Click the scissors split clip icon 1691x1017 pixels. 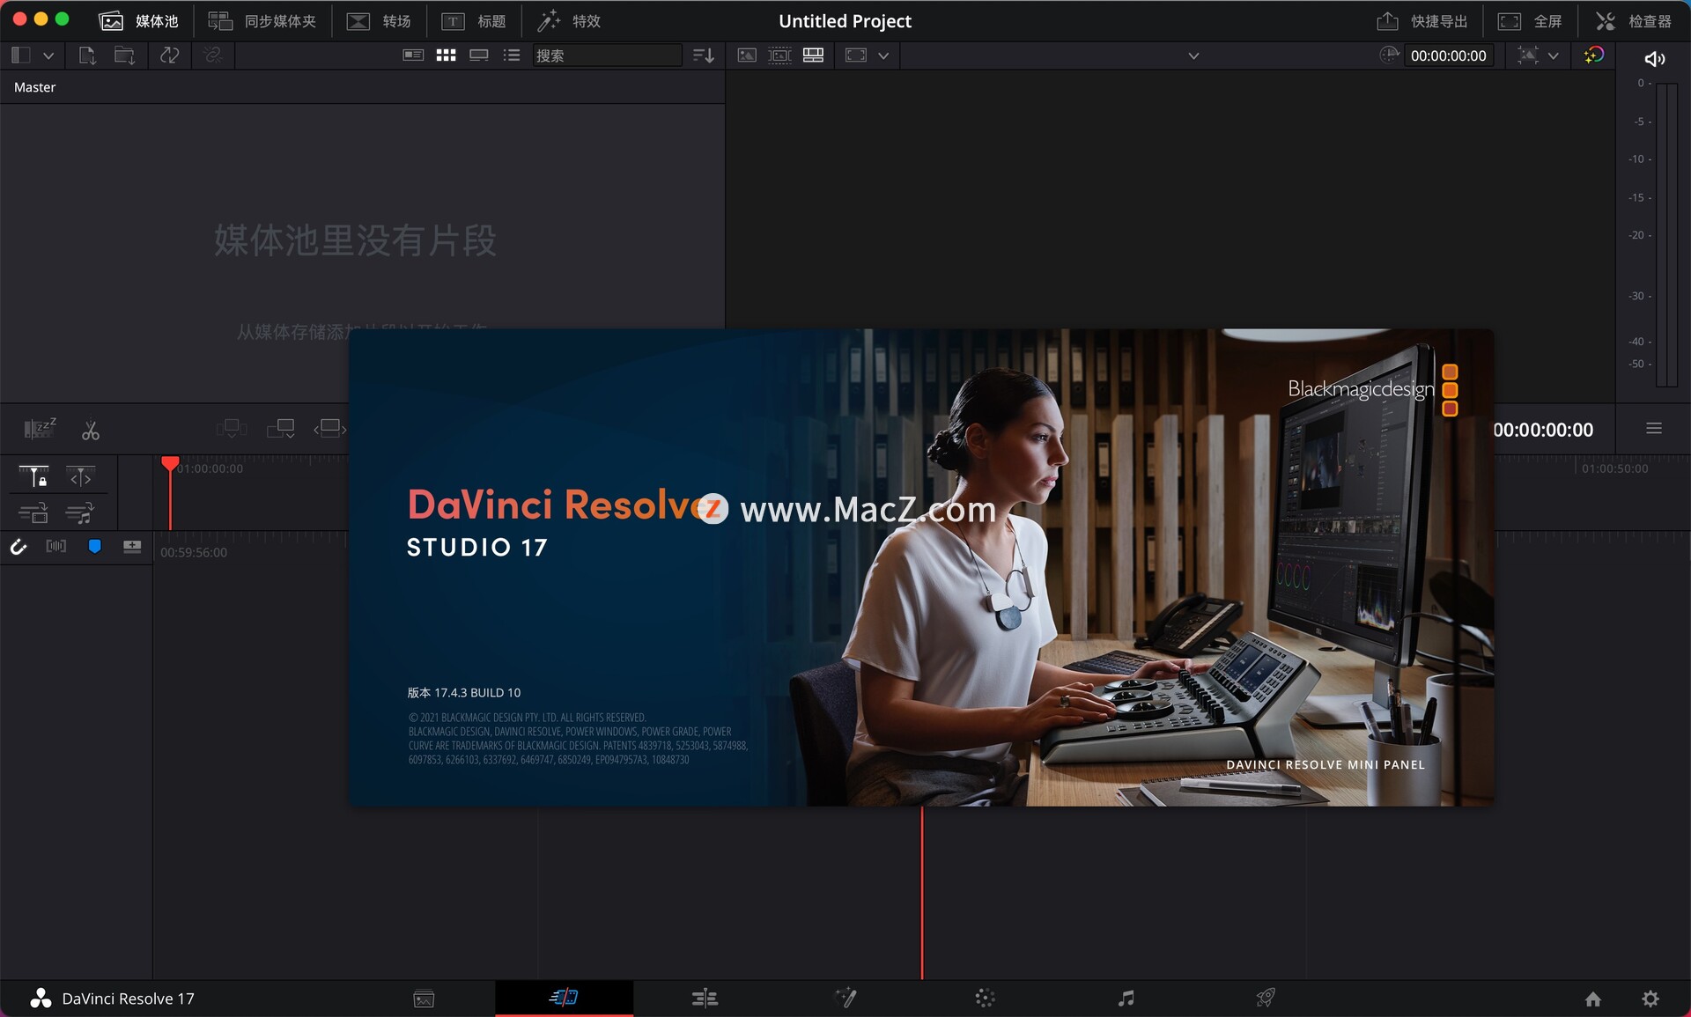pyautogui.click(x=91, y=430)
